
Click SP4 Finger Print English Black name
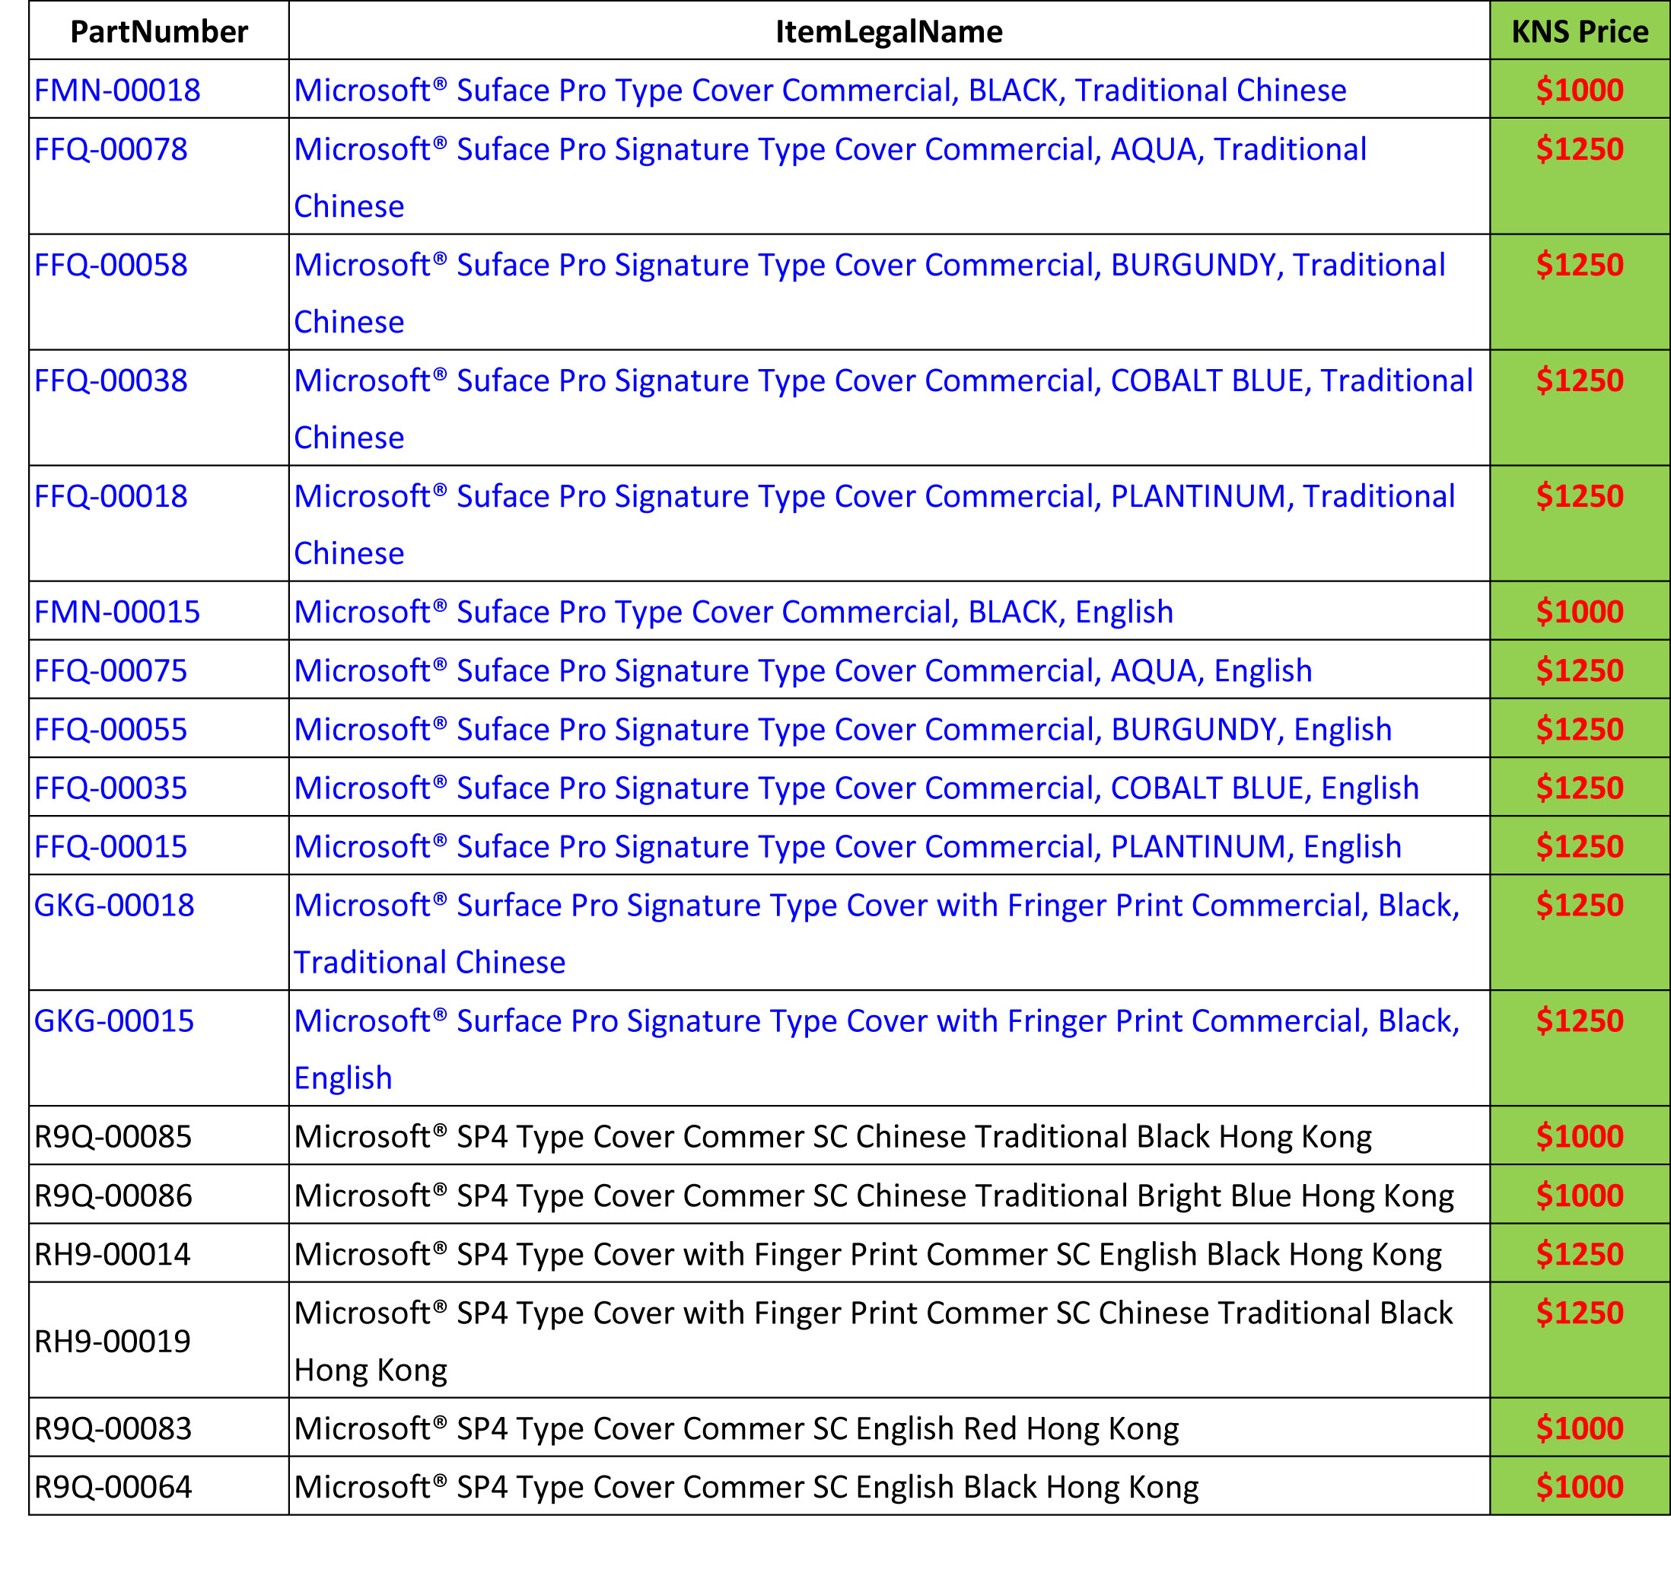point(868,1254)
